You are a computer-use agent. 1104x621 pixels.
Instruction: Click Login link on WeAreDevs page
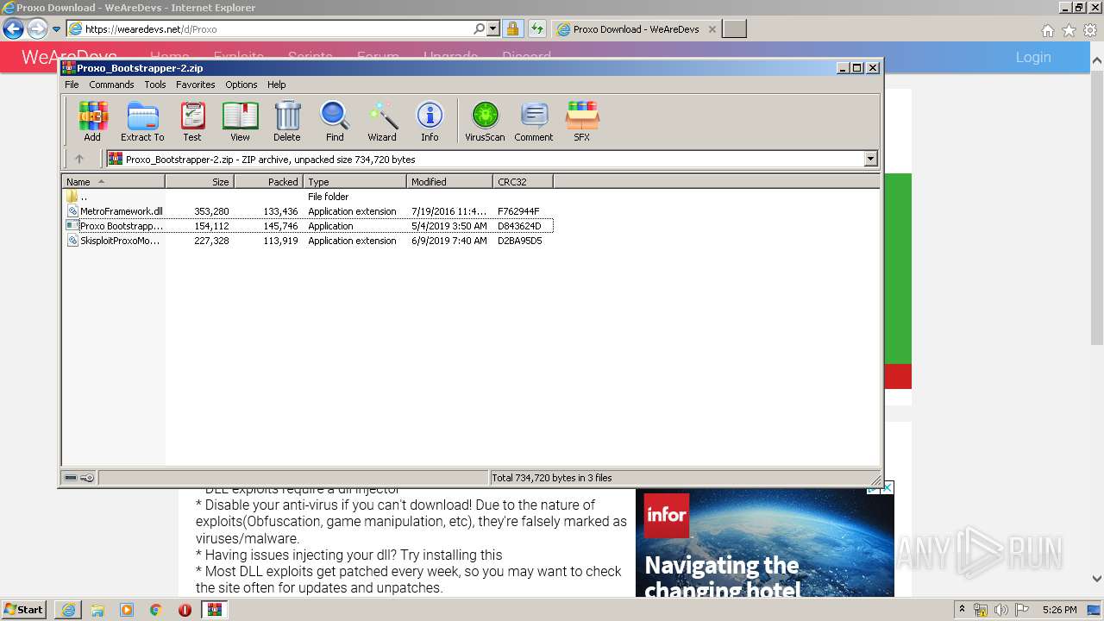tap(1032, 57)
